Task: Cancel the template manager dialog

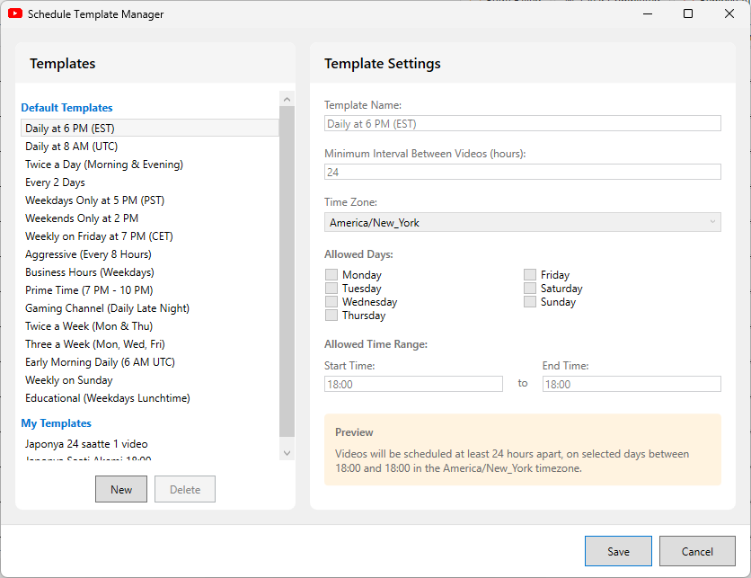Action: (x=697, y=551)
